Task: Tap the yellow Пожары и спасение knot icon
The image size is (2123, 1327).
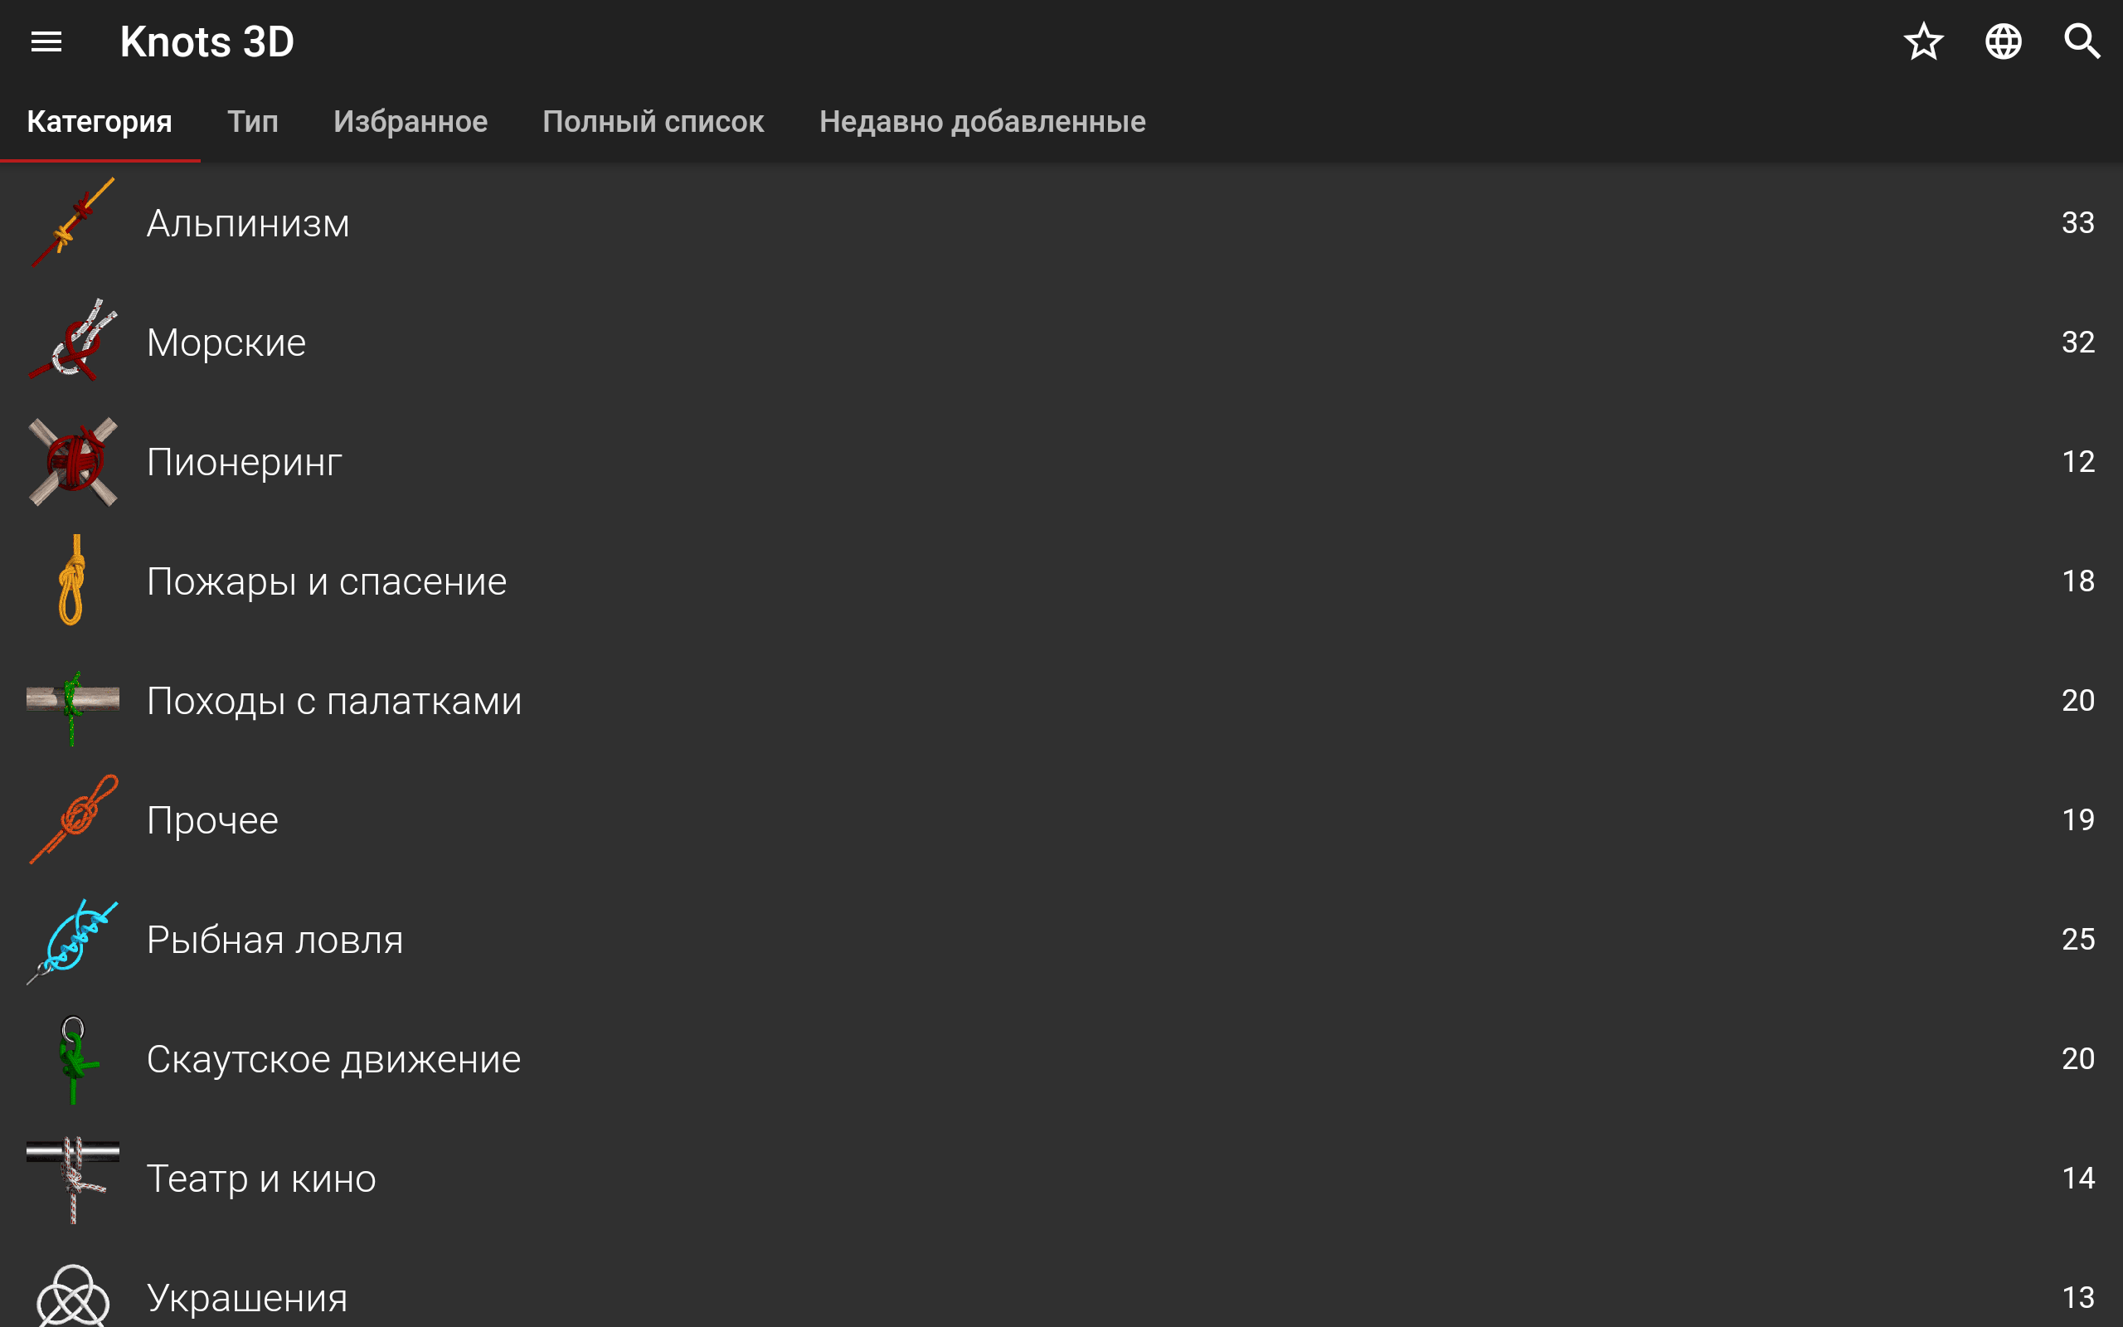Action: coord(73,580)
